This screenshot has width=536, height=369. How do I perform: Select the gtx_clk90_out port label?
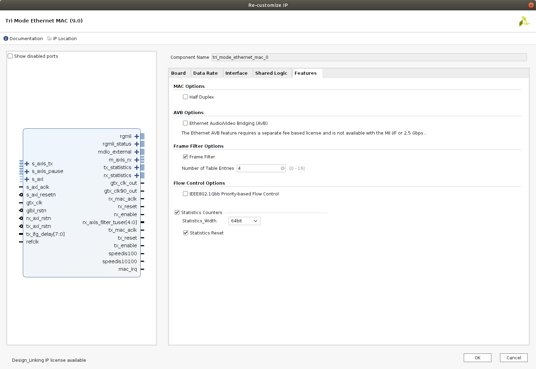(120, 191)
